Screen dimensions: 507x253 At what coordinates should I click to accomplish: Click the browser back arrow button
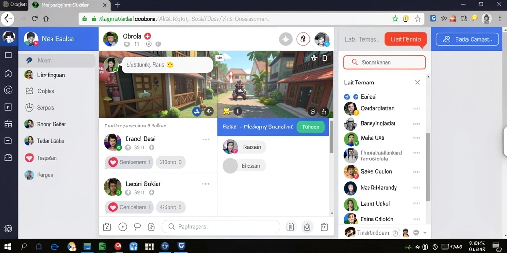tap(8, 19)
